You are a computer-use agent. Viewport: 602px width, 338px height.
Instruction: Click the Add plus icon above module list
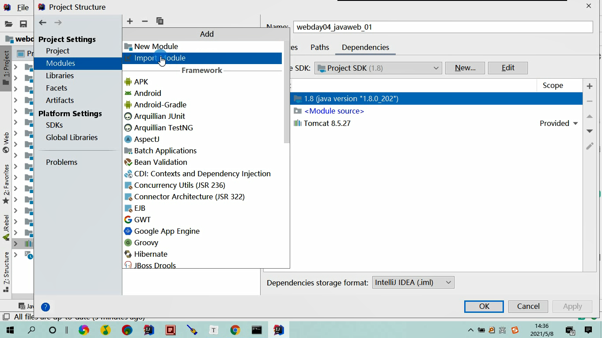coord(130,21)
